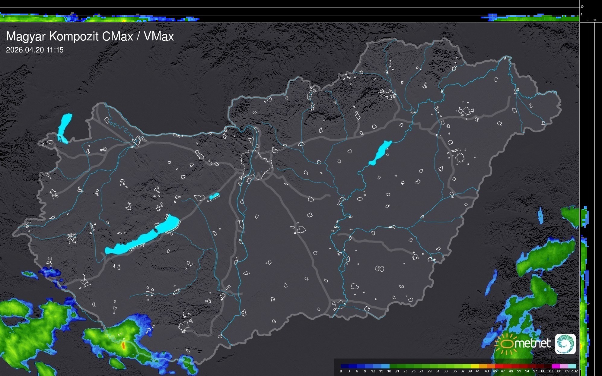Click the 2026.04.20 11:15 timestamp
The height and width of the screenshot is (376, 602).
(x=35, y=50)
